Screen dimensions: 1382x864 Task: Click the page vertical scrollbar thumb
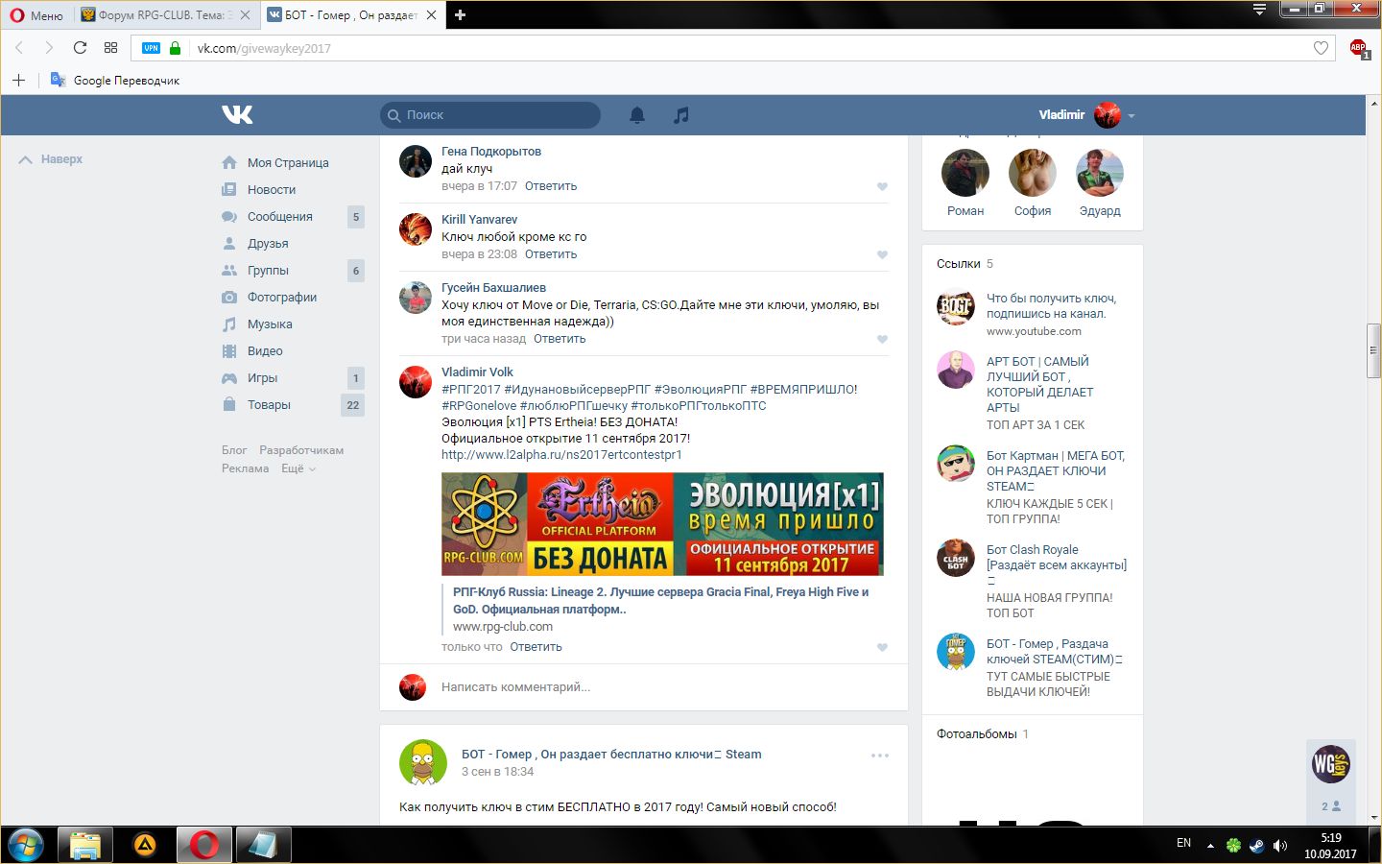click(x=1373, y=352)
